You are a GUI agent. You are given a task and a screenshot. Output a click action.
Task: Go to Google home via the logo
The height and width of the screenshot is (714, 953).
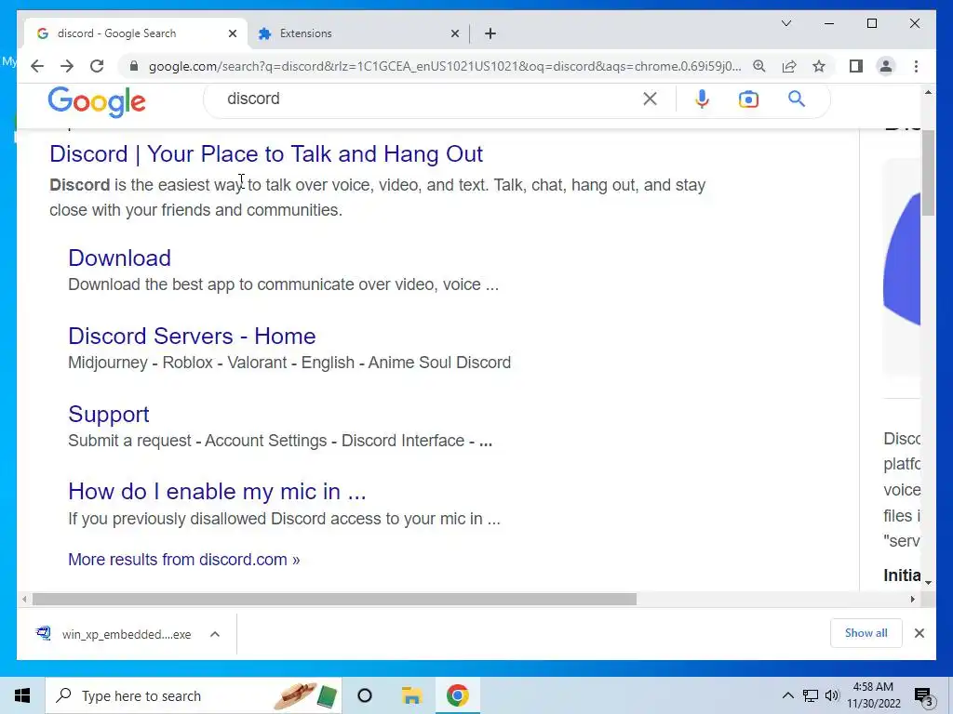pos(97,101)
